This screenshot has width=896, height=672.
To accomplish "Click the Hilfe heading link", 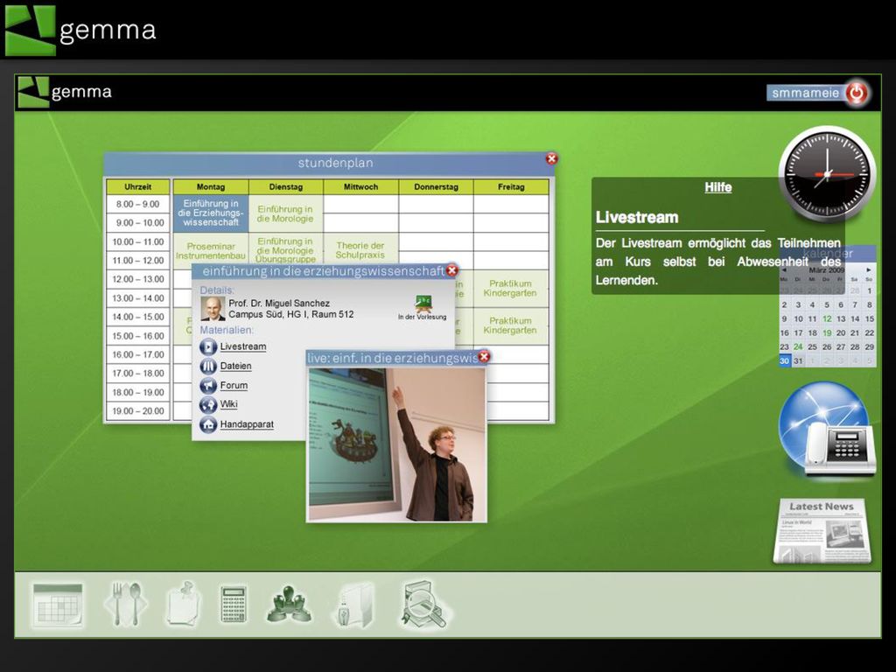I will point(717,187).
